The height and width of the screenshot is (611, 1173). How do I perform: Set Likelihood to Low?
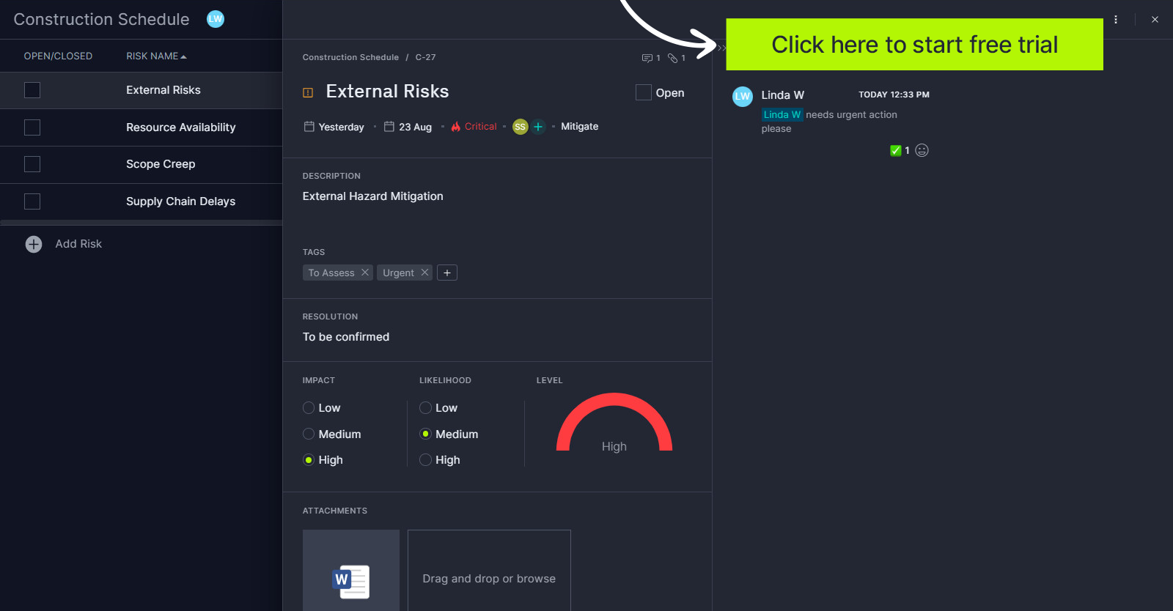(425, 408)
